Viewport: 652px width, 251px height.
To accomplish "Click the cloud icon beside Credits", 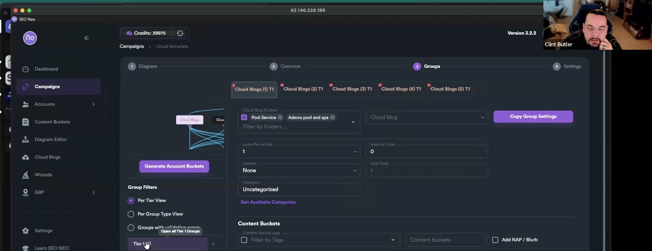I will 129,33.
